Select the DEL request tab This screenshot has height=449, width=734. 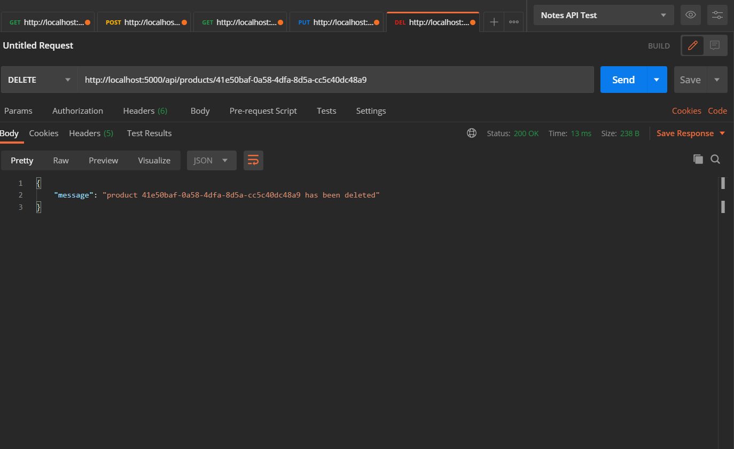[433, 22]
